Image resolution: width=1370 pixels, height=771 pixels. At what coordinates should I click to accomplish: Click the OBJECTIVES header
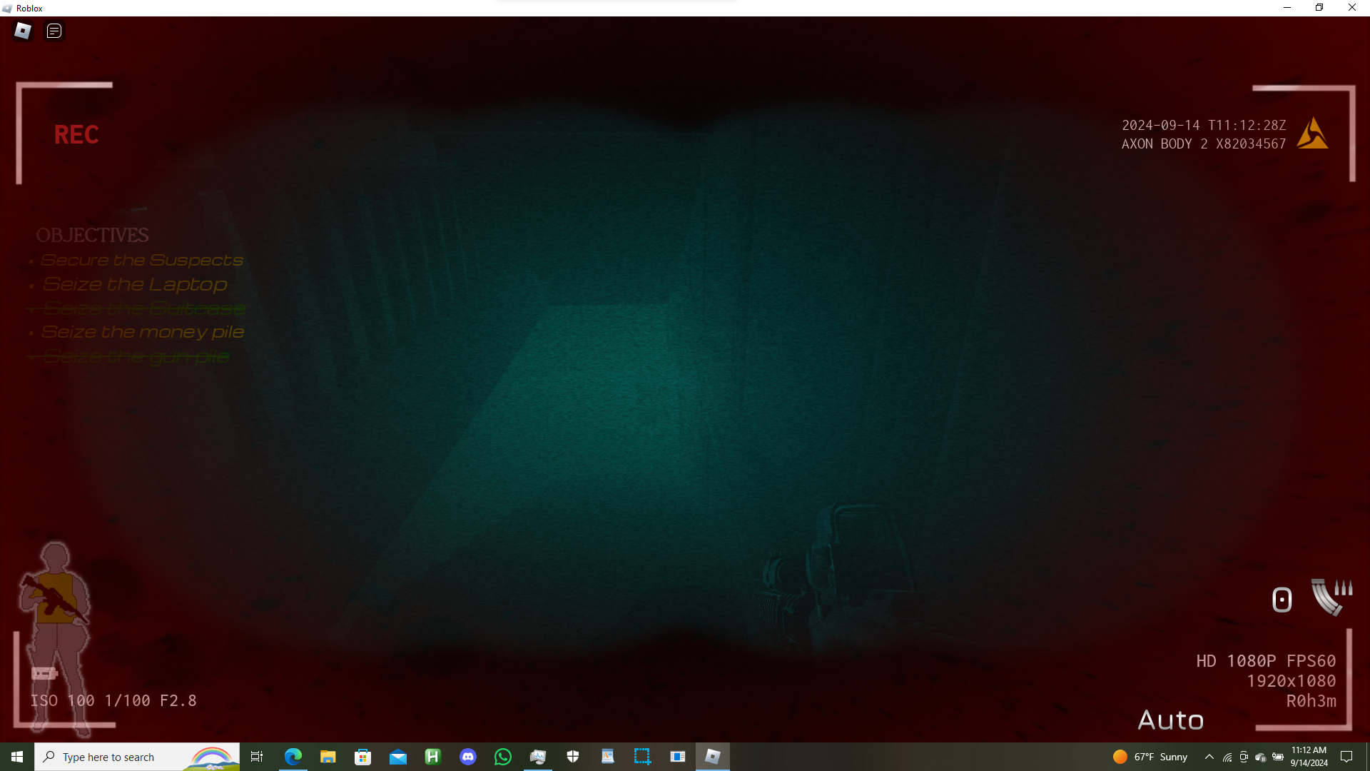pyautogui.click(x=92, y=235)
